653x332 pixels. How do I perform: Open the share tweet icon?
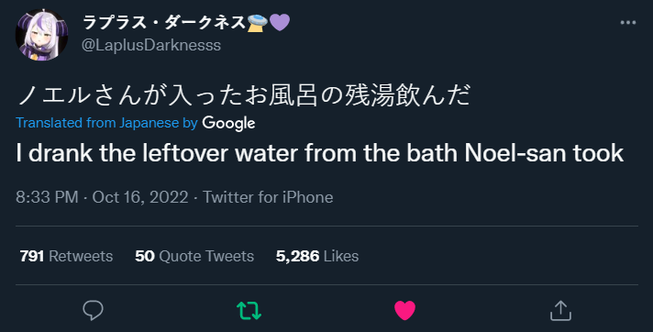(x=560, y=310)
